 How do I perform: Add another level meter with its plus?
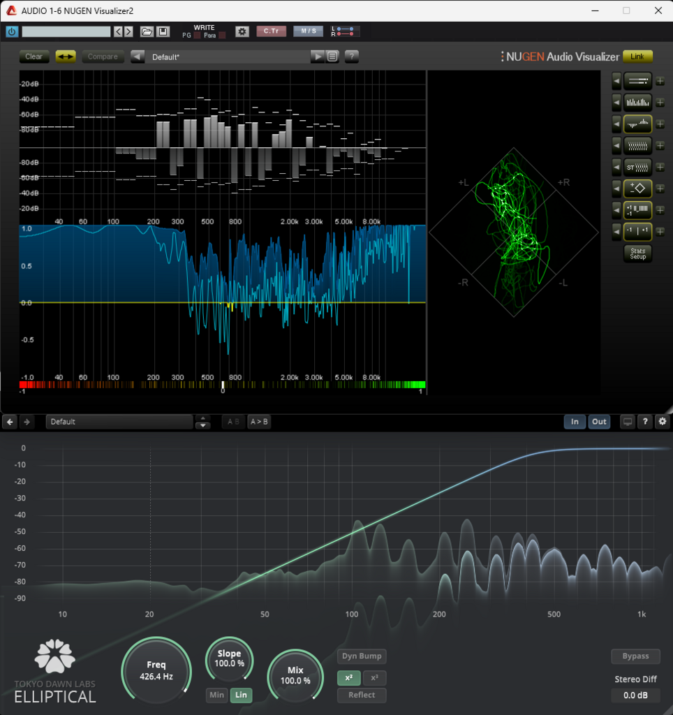point(660,81)
